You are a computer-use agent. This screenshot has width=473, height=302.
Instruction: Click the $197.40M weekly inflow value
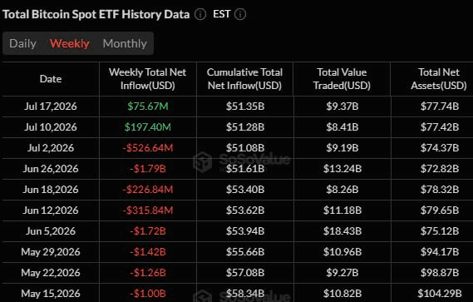tap(148, 127)
